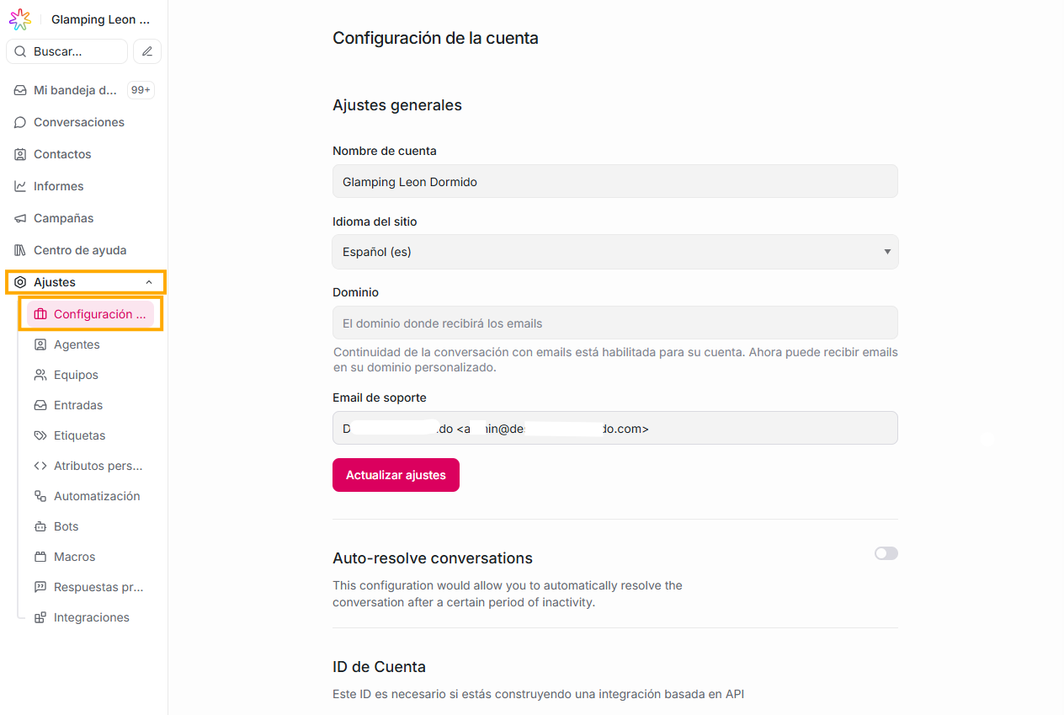
Task: Click the Actualizar ajustes button
Action: 396,475
